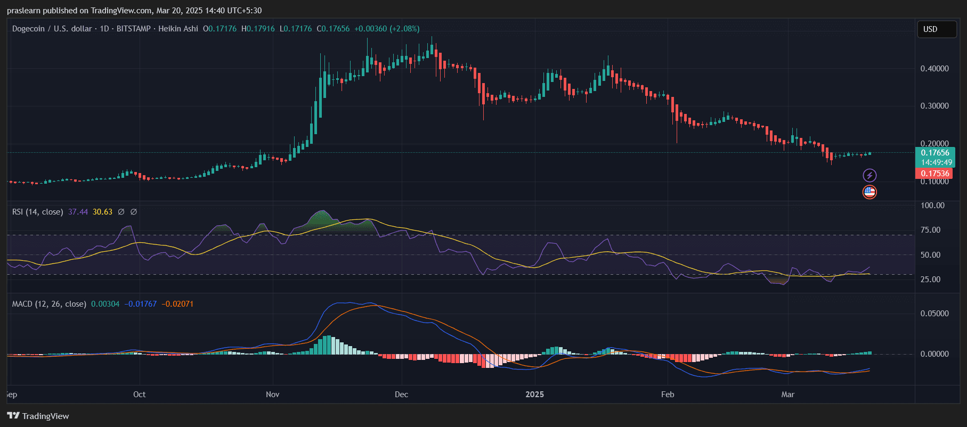Click the 0.40000 level on price axis
967x427 pixels.
(x=935, y=69)
